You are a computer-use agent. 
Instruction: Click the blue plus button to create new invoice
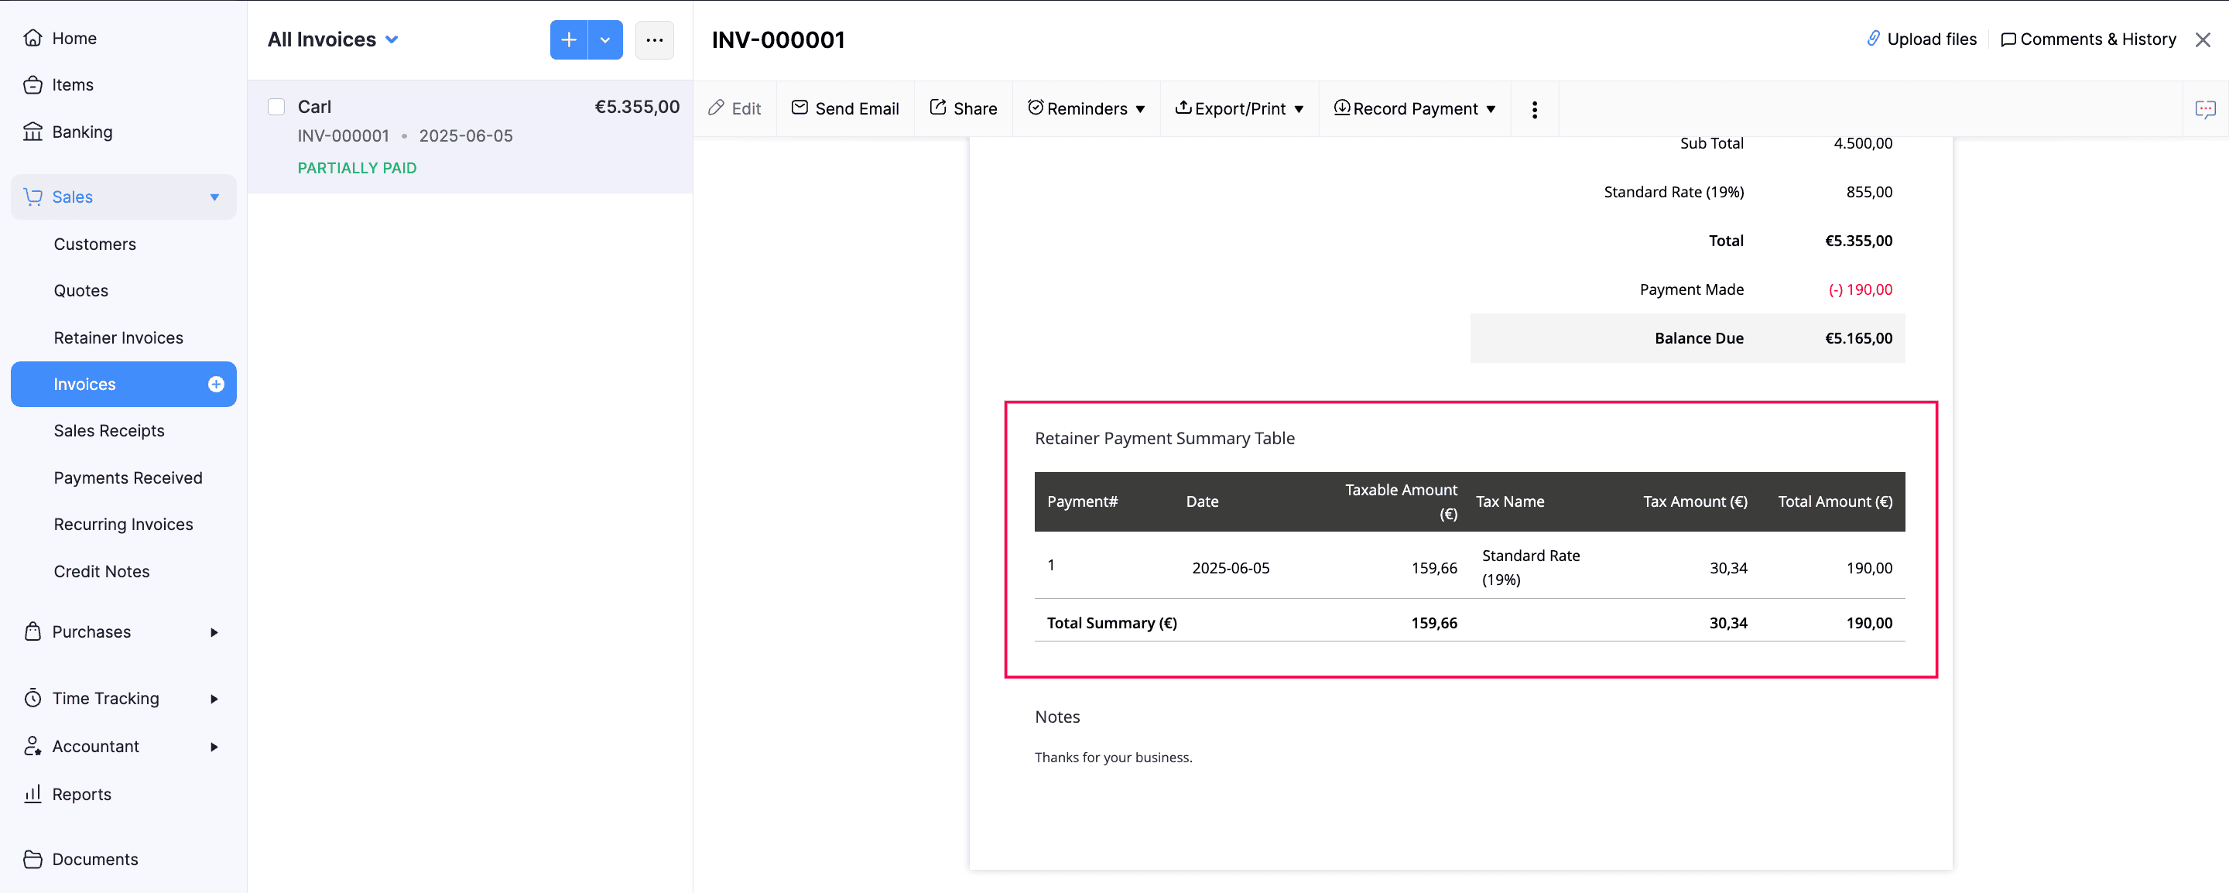click(569, 39)
